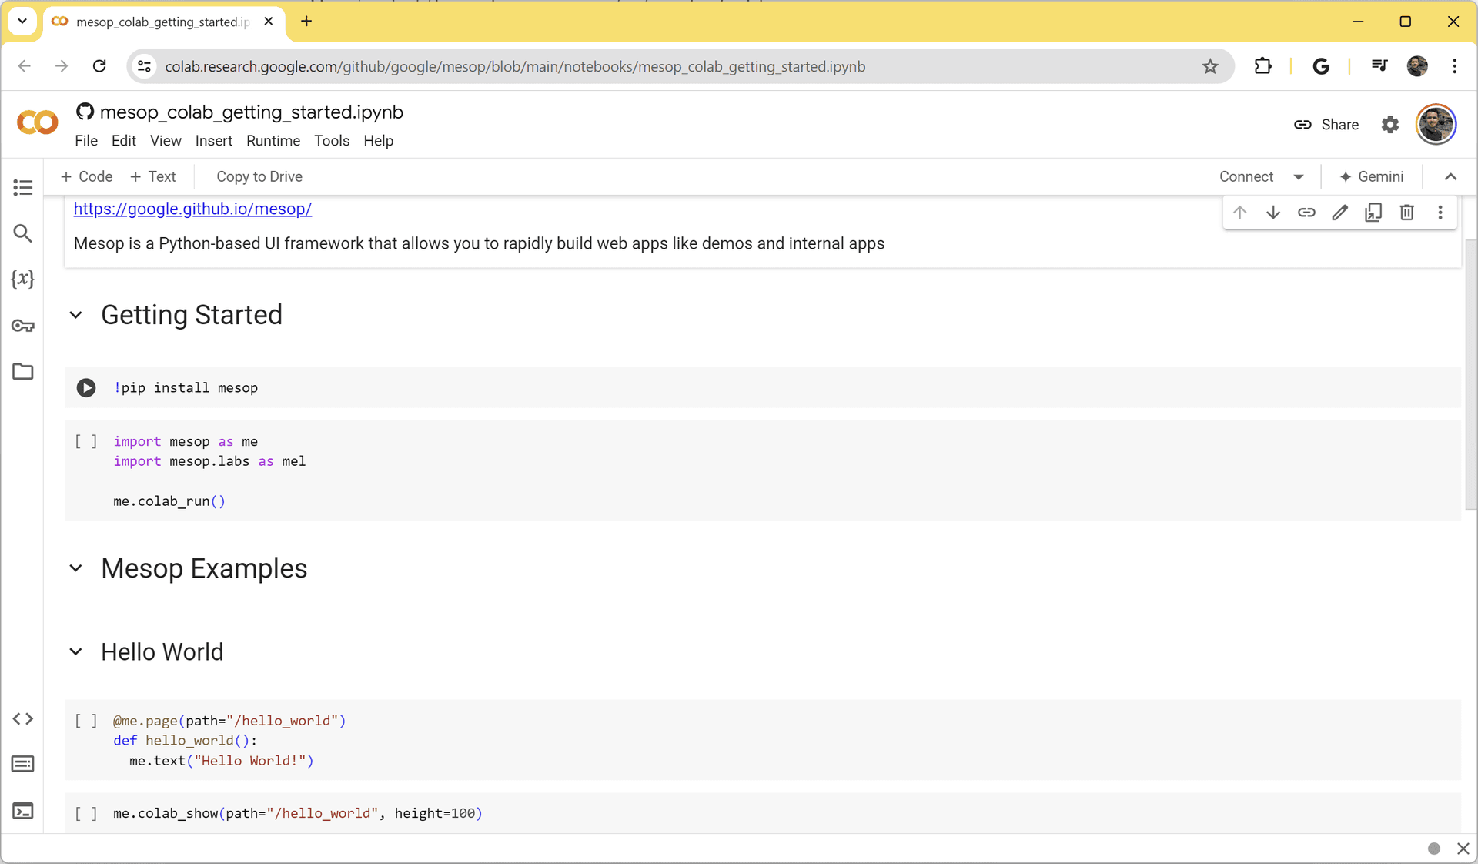This screenshot has width=1478, height=864.
Task: Click the browser address bar URL
Action: coord(515,66)
